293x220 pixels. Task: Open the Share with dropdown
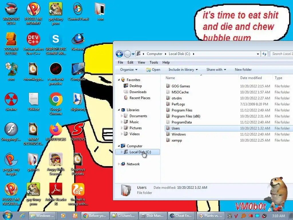click(216, 70)
